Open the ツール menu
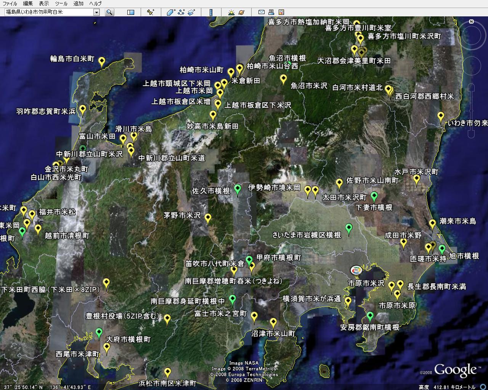 61,3
